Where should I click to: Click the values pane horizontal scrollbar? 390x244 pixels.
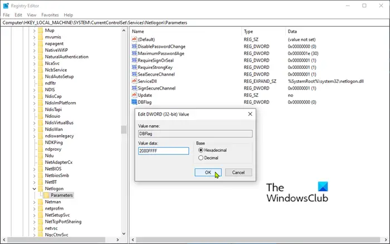point(257,240)
